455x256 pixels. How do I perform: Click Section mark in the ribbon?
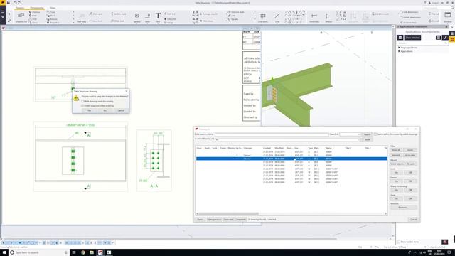(119, 14)
